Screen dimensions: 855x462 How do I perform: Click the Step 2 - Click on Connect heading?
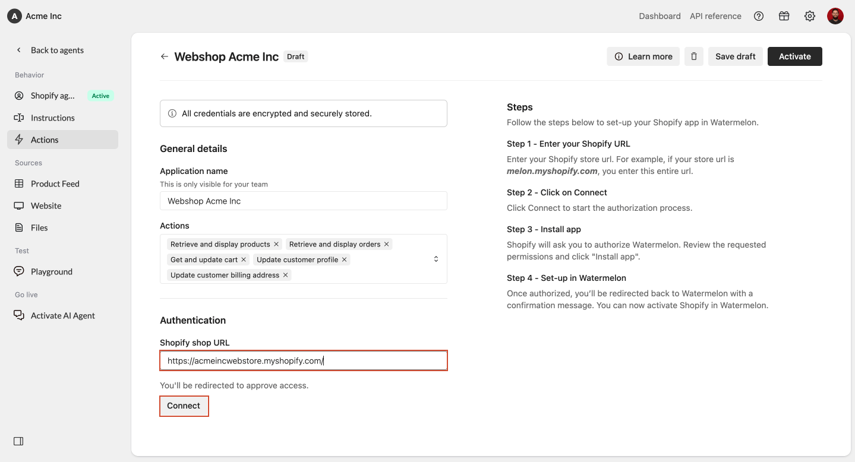click(557, 192)
